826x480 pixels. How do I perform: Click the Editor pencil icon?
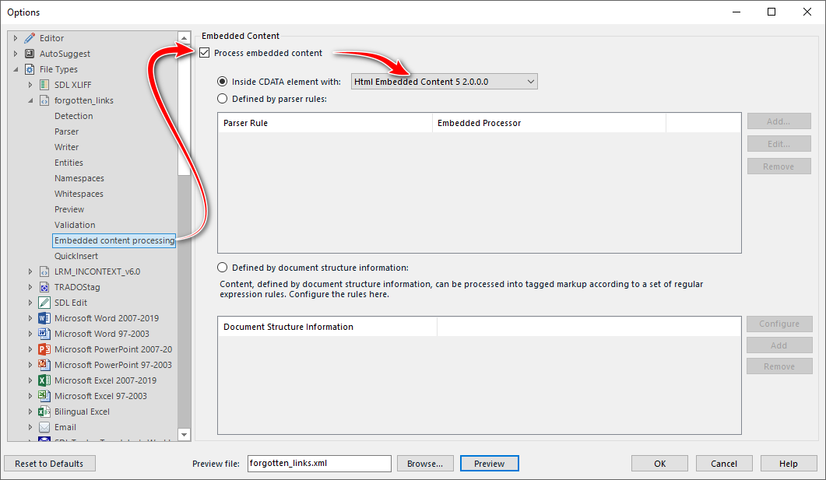tap(30, 38)
